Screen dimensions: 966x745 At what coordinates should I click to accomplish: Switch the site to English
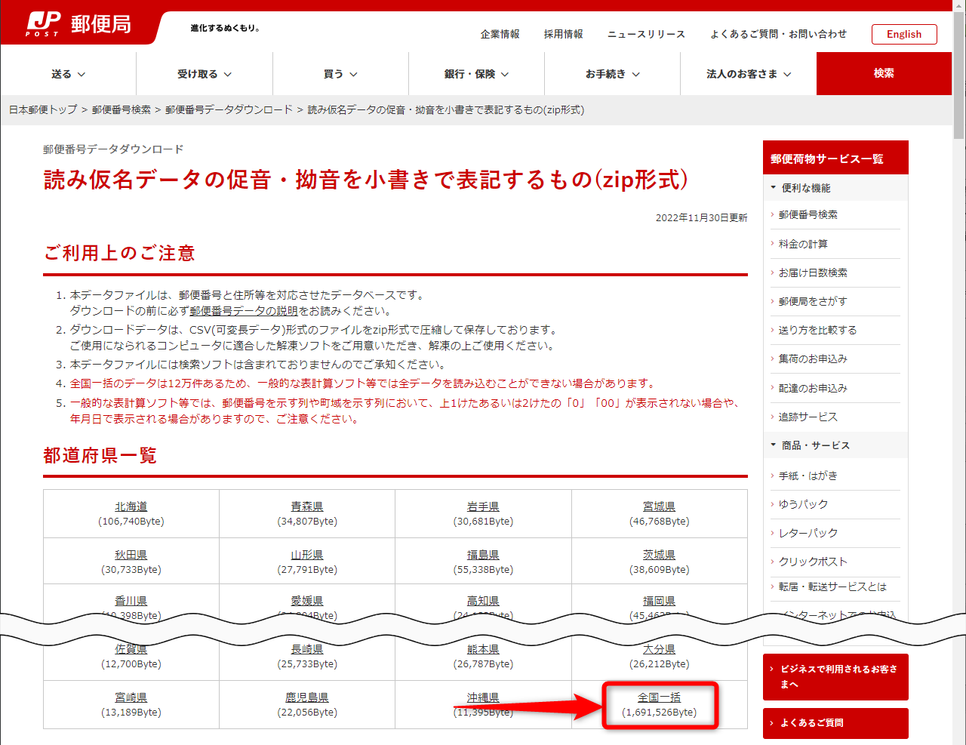point(904,34)
